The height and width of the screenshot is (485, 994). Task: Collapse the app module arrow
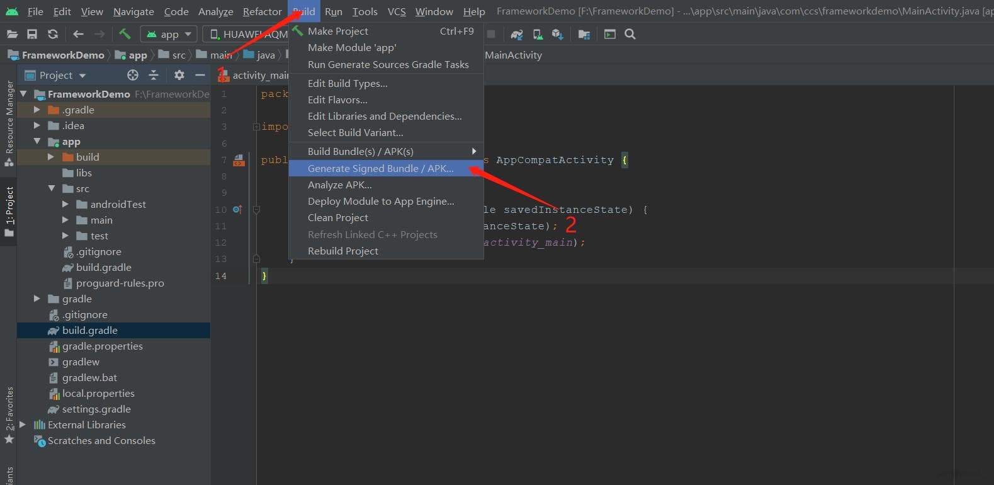click(x=37, y=141)
